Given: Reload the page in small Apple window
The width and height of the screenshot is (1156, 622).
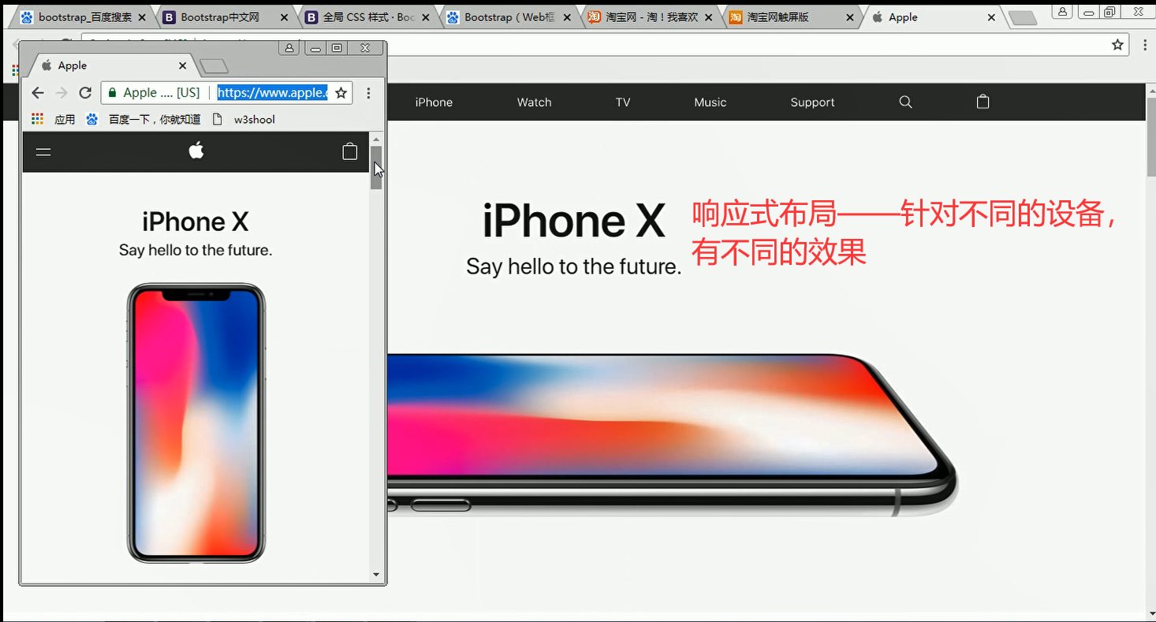Looking at the screenshot, I should (x=85, y=93).
